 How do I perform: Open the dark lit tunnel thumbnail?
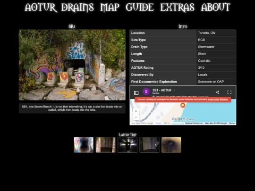click(127, 145)
